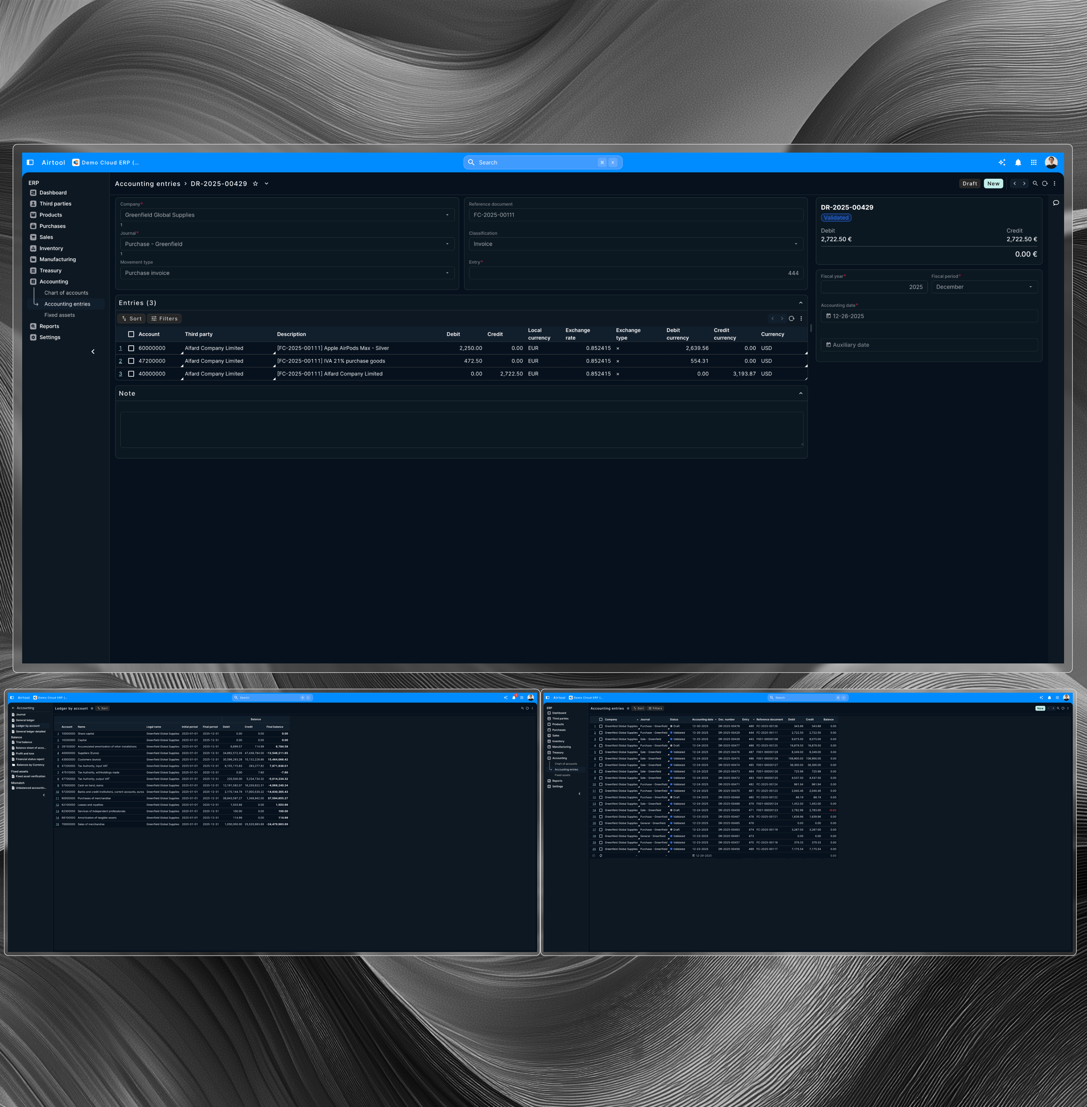Click the Filters button in Entries

click(165, 319)
